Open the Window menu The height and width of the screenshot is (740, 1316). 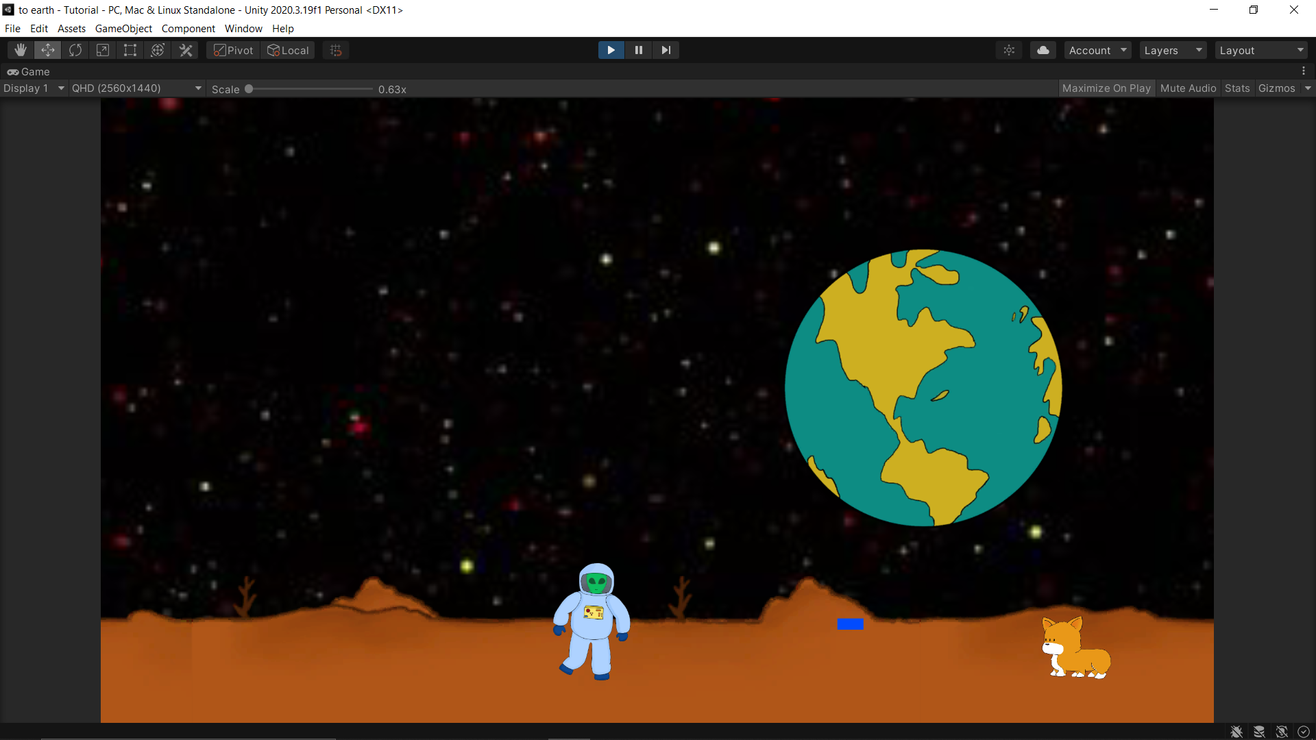243,29
